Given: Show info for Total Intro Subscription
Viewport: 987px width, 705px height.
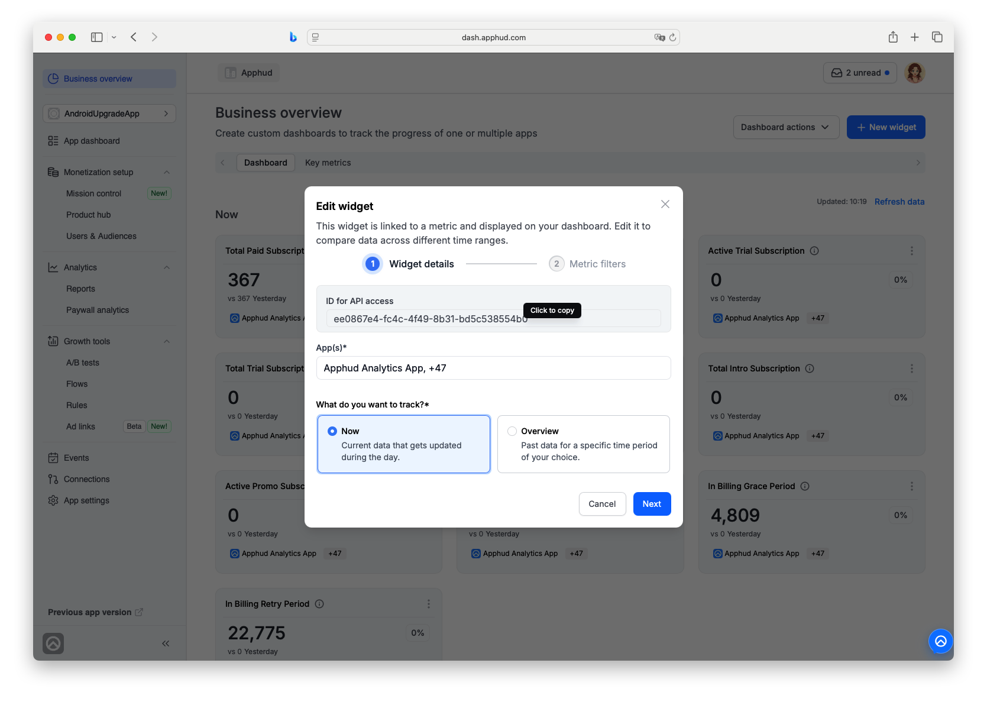Looking at the screenshot, I should click(810, 368).
